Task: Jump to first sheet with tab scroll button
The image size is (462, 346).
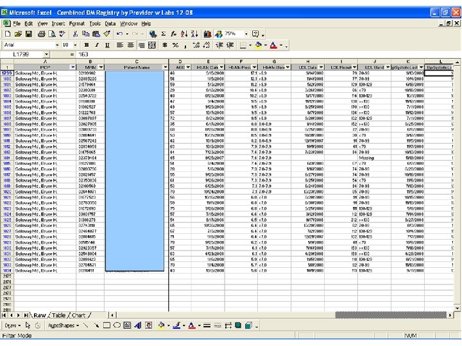Action: tap(4, 315)
